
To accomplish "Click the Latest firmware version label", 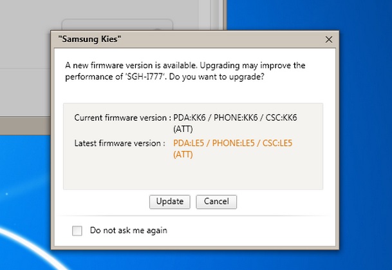I will pyautogui.click(x=120, y=144).
